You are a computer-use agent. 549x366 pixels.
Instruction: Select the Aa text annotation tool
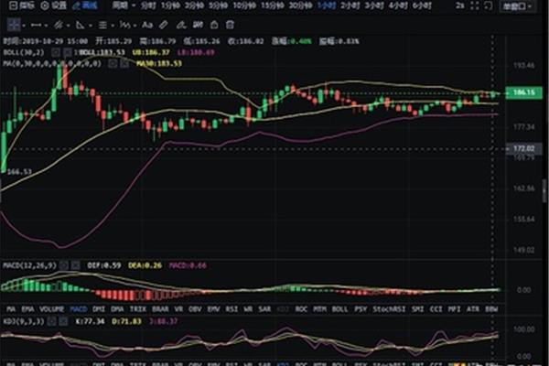tap(147, 25)
